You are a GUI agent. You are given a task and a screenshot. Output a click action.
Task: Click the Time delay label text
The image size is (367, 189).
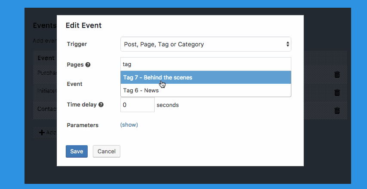click(82, 105)
